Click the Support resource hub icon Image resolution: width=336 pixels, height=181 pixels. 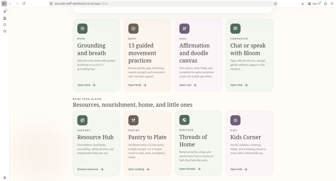82,120
